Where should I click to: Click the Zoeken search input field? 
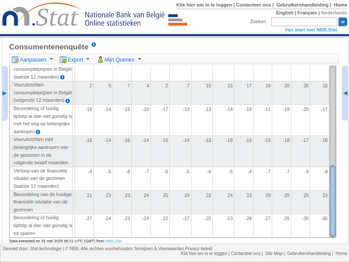[304, 22]
